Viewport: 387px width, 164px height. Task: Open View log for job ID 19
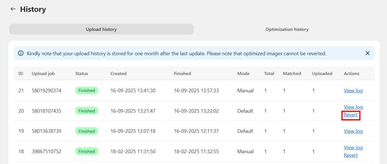353,131
